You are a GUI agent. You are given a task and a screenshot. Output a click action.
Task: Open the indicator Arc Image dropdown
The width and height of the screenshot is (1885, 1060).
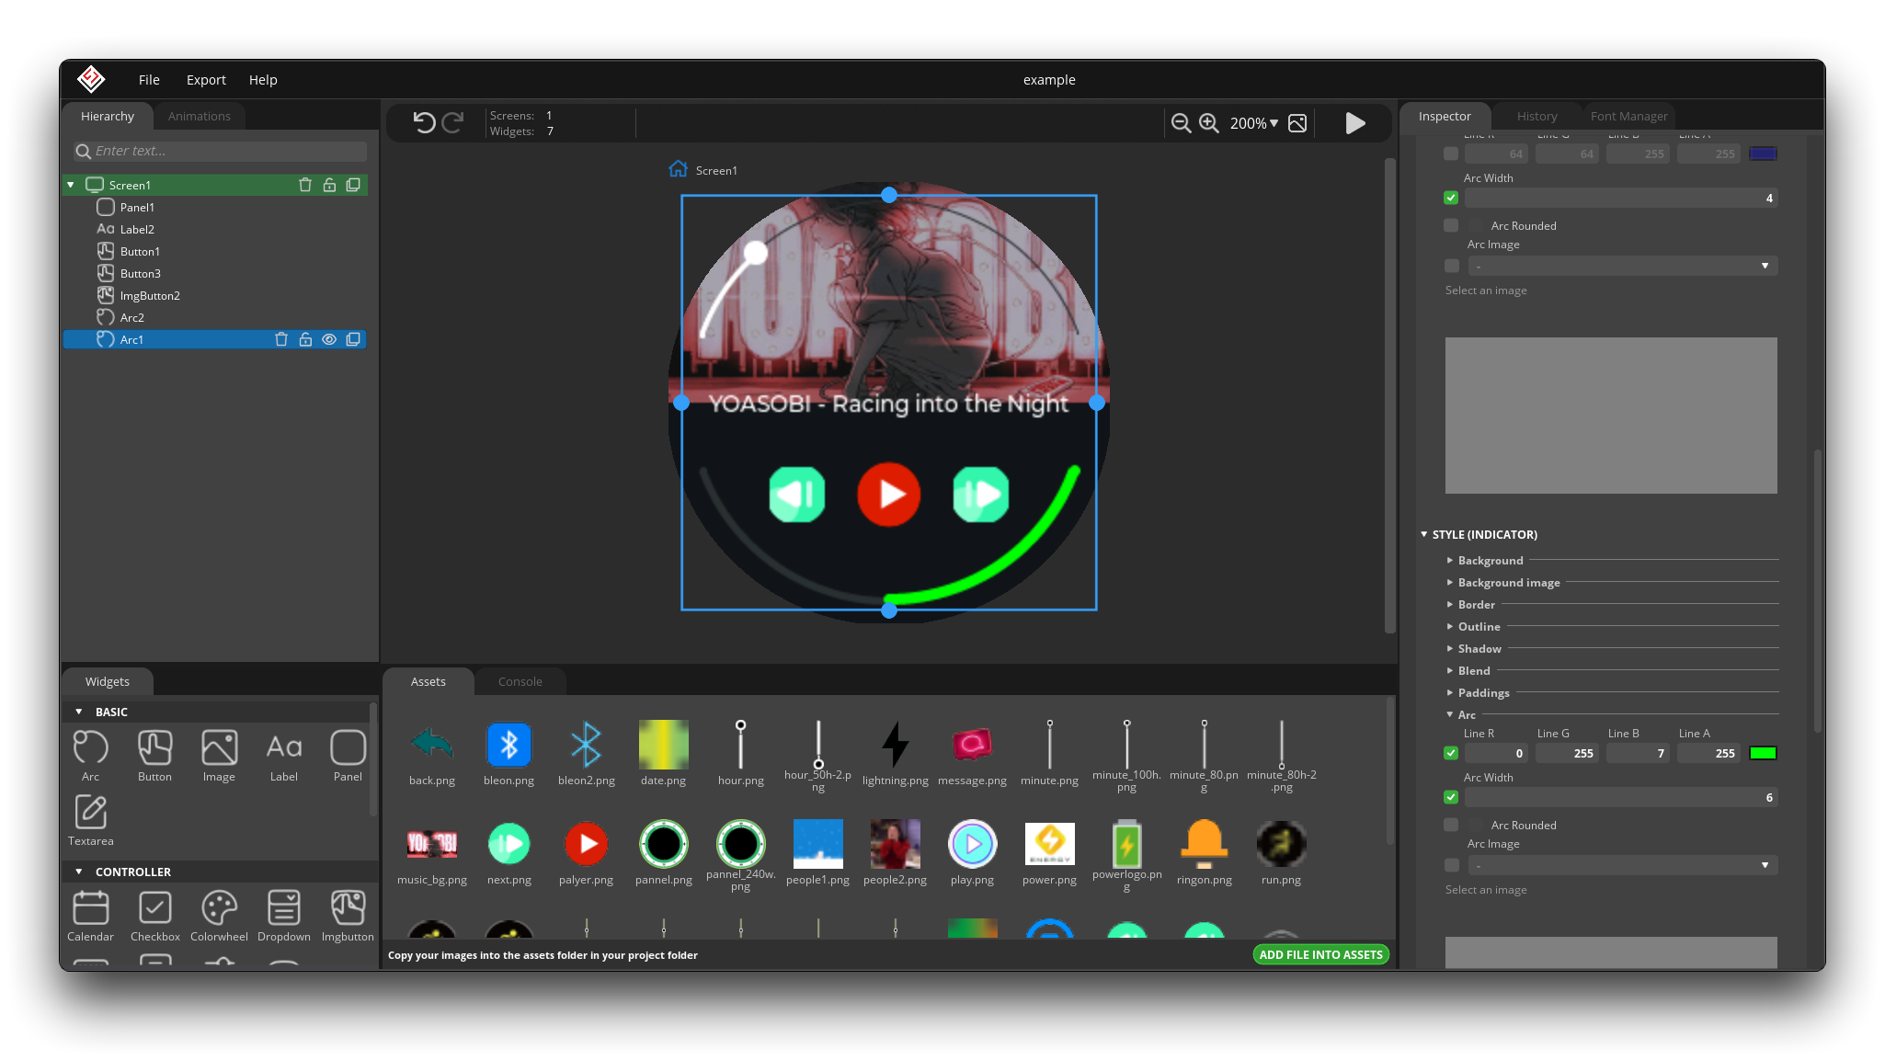coord(1622,865)
